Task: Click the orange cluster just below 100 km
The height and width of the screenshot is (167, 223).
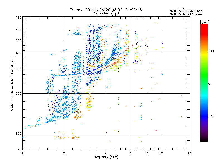Action: [x=67, y=137]
